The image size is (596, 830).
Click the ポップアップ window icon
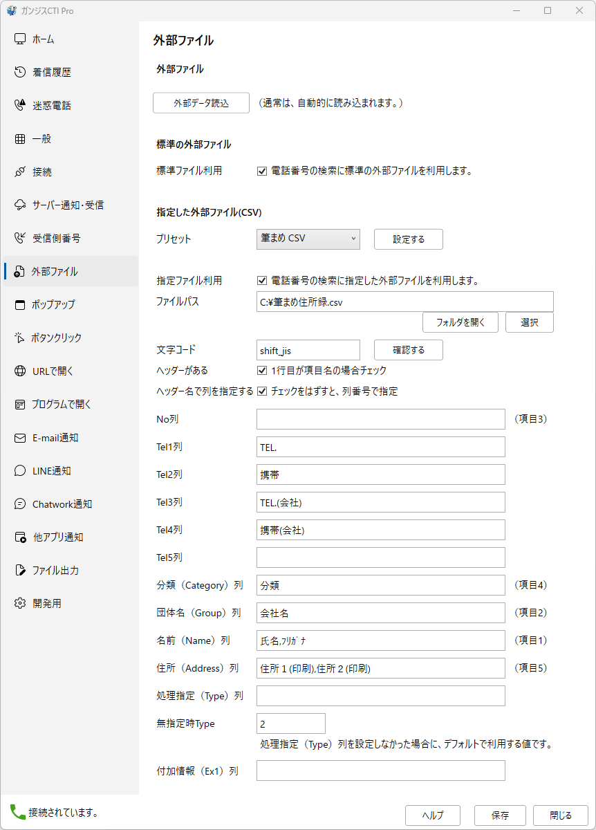(20, 304)
